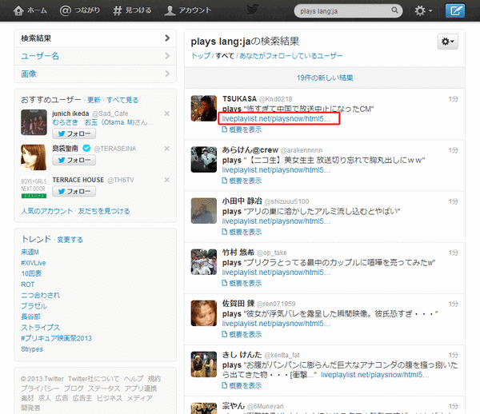Open the Discover (見つける) nav item
The height and width of the screenshot is (414, 480).
click(132, 10)
